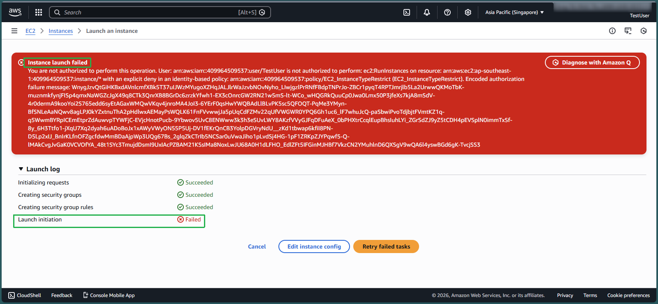Toggle the side navigation hamburger menu
This screenshot has height=304, width=658.
tap(14, 31)
